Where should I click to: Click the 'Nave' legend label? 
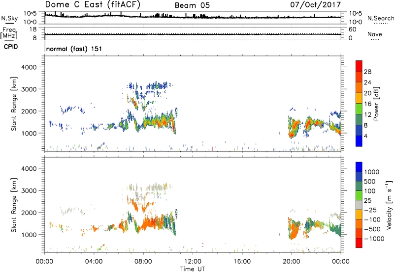(x=375, y=34)
